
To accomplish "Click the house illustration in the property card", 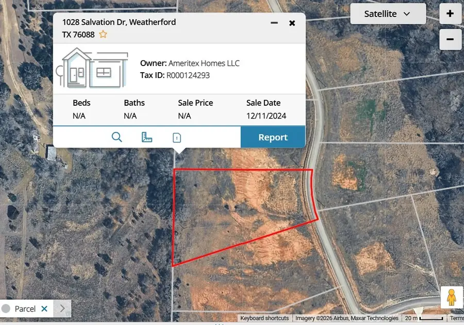I will (x=92, y=68).
